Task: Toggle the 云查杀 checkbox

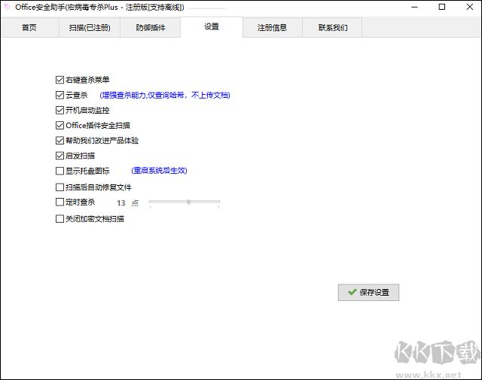Action: click(59, 95)
